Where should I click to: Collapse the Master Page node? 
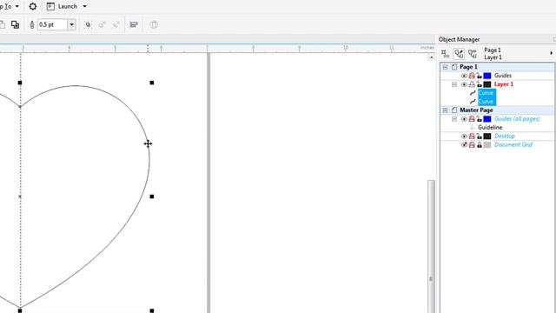point(446,110)
